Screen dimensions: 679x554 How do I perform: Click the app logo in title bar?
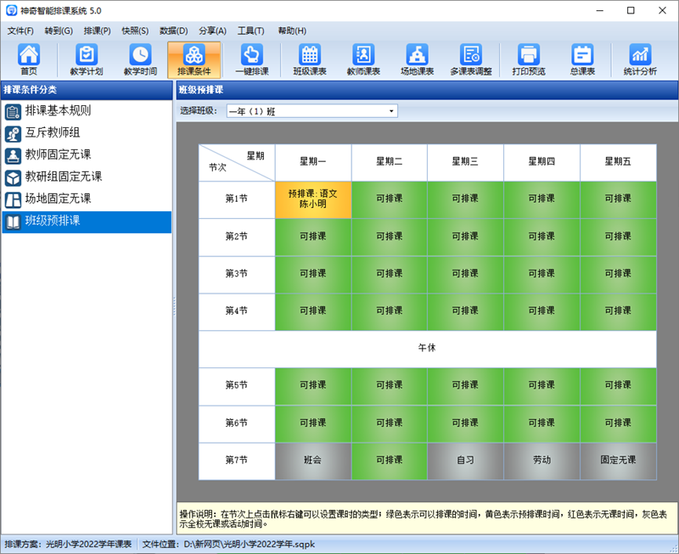pyautogui.click(x=11, y=10)
